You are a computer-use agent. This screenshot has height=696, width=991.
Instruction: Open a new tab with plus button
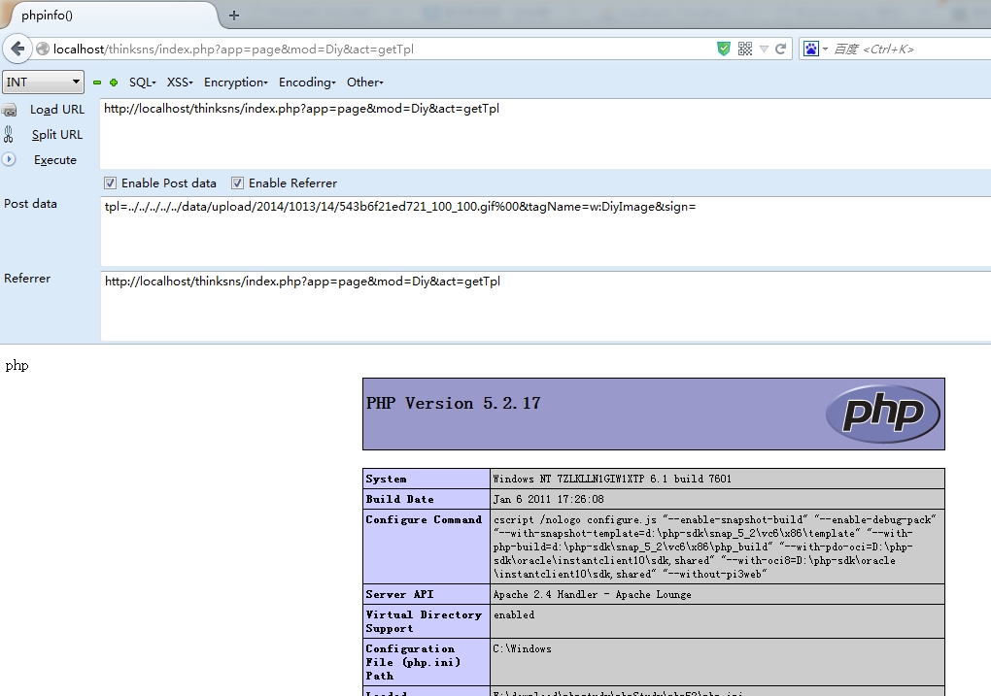pos(234,16)
